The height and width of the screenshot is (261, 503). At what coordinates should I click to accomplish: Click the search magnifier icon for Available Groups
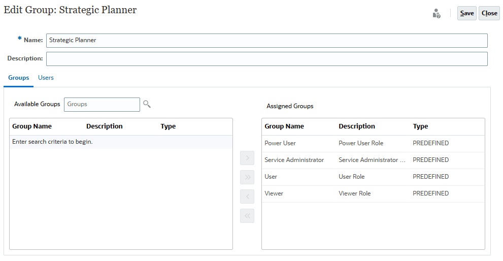pyautogui.click(x=147, y=104)
